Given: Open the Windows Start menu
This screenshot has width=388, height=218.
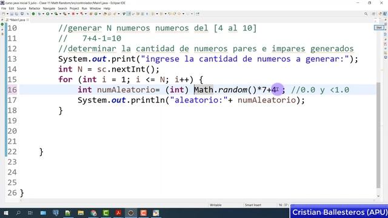Looking at the screenshot, I should (x=5, y=213).
